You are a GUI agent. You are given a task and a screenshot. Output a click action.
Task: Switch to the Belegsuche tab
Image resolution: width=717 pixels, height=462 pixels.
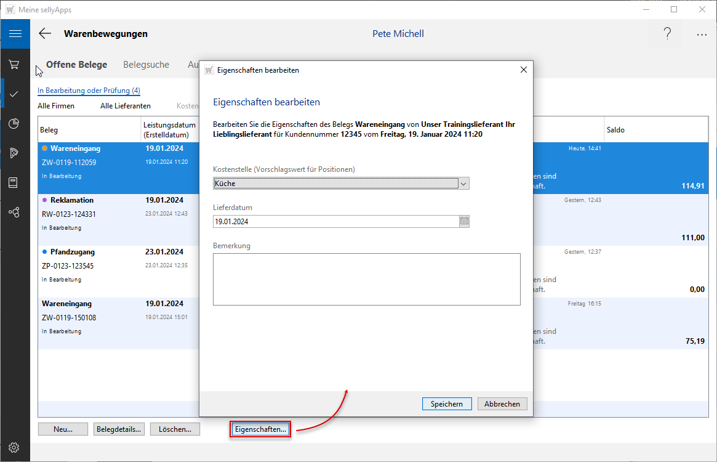tap(146, 65)
